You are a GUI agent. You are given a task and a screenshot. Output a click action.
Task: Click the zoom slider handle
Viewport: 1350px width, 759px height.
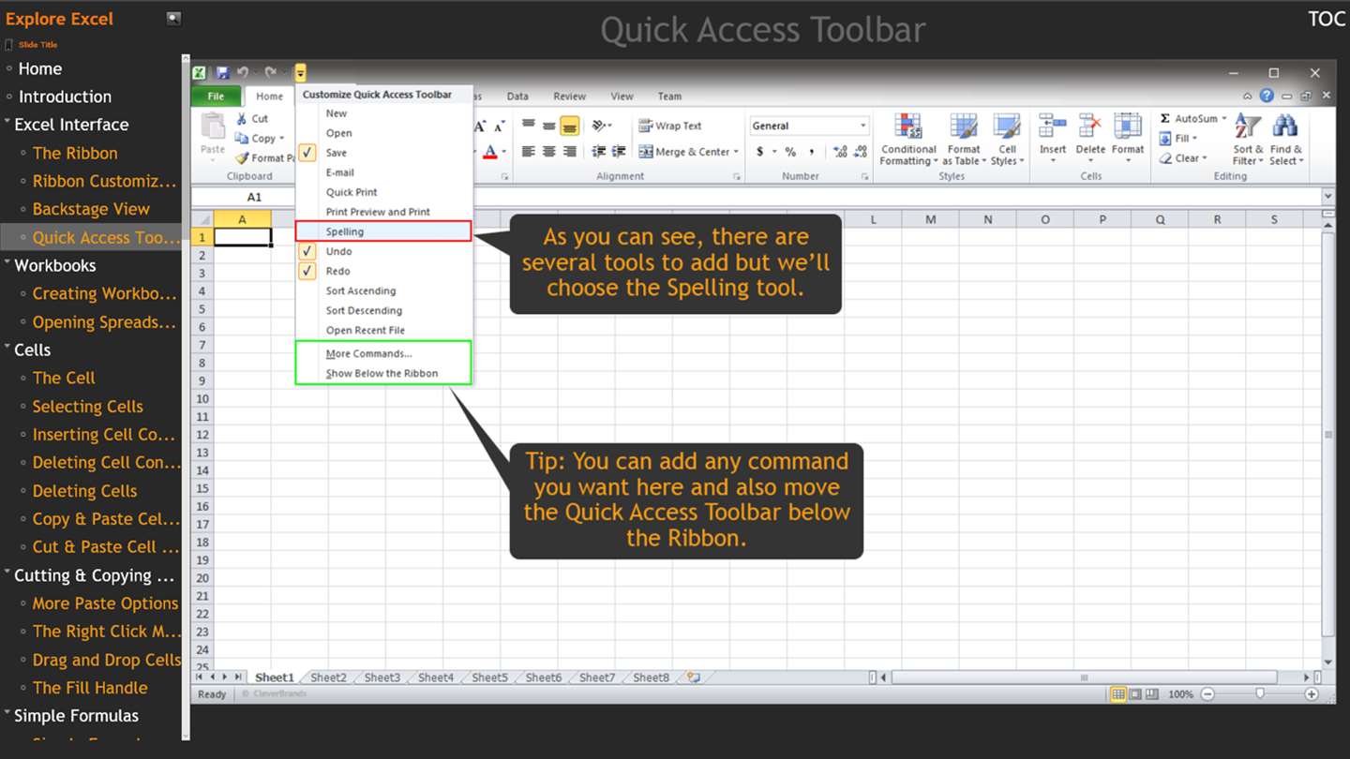pyautogui.click(x=1259, y=694)
